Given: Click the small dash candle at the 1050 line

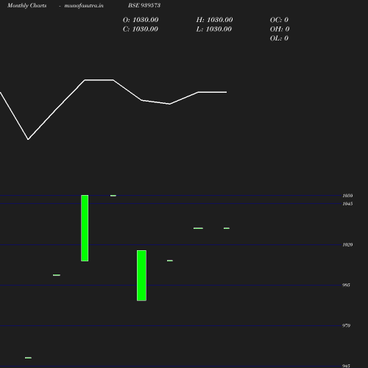Looking at the screenshot, I should click(x=113, y=196).
